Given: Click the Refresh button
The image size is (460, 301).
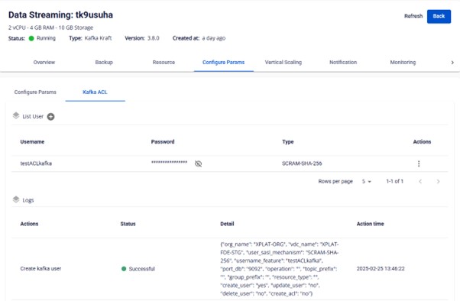Looking at the screenshot, I should [x=413, y=16].
